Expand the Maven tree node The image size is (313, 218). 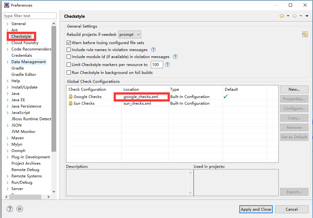[7, 138]
